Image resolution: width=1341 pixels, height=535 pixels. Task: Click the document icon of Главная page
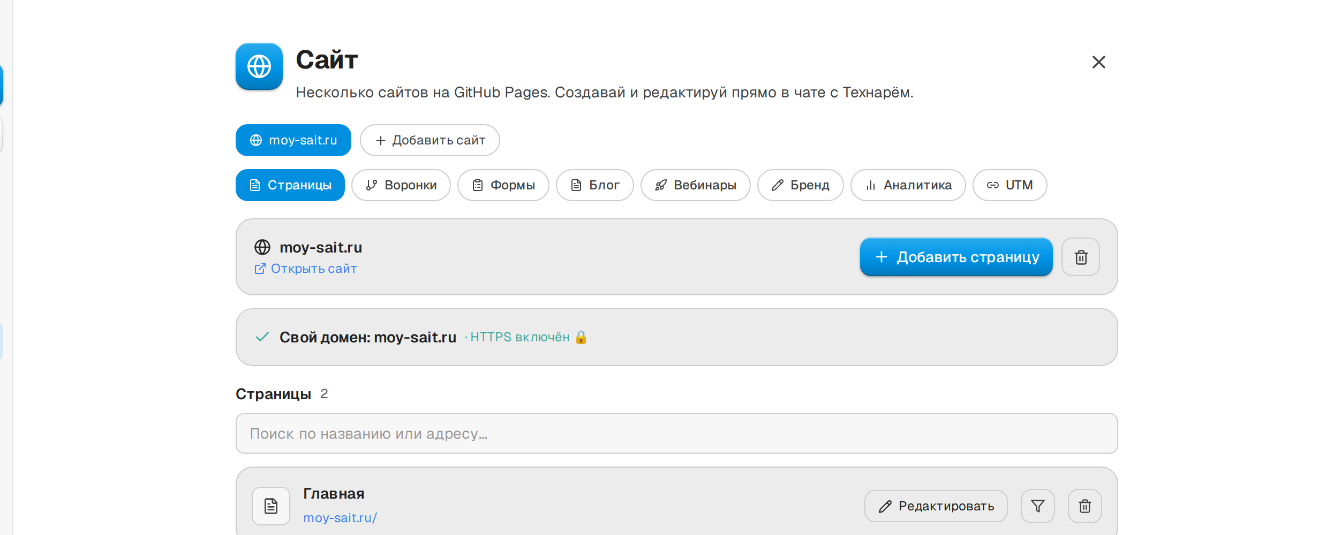click(x=271, y=506)
